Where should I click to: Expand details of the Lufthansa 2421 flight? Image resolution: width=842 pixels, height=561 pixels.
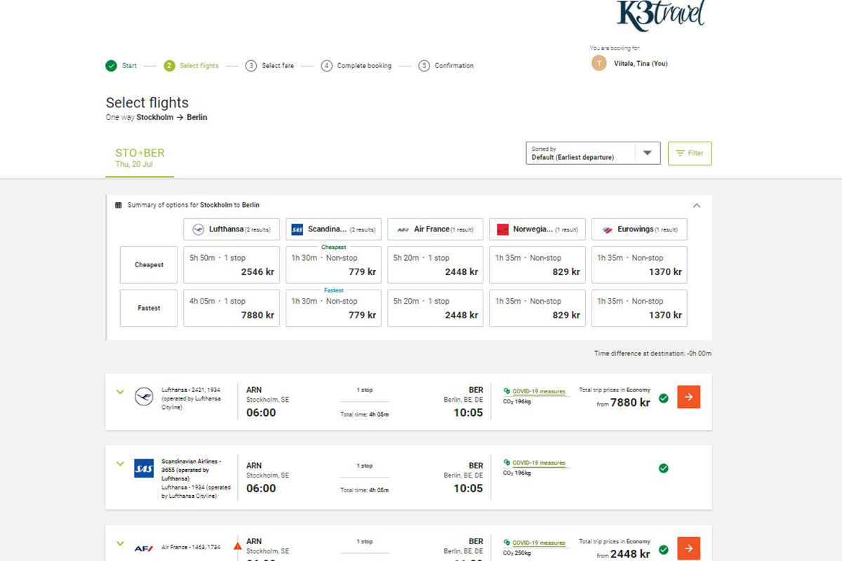pos(120,392)
